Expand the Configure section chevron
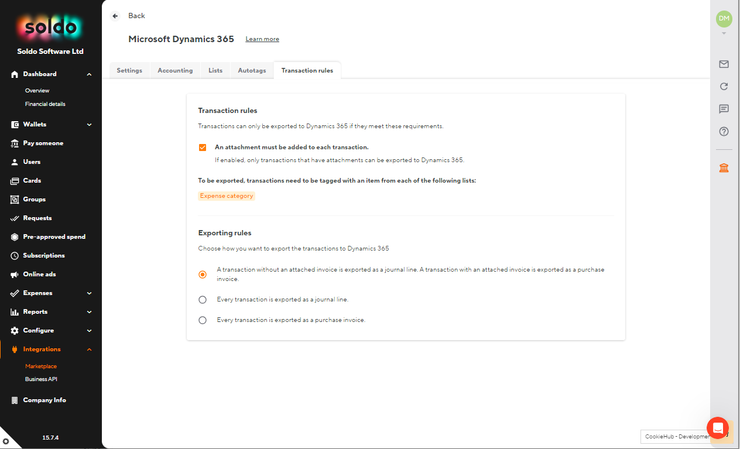This screenshot has width=740, height=449. click(90, 331)
